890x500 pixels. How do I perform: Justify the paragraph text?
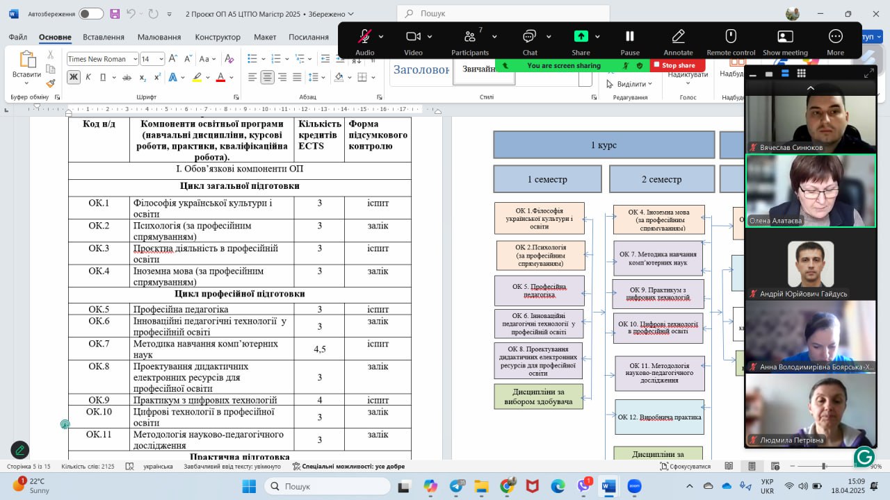(x=297, y=77)
